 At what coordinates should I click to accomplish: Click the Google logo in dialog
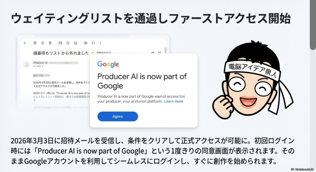(108, 64)
